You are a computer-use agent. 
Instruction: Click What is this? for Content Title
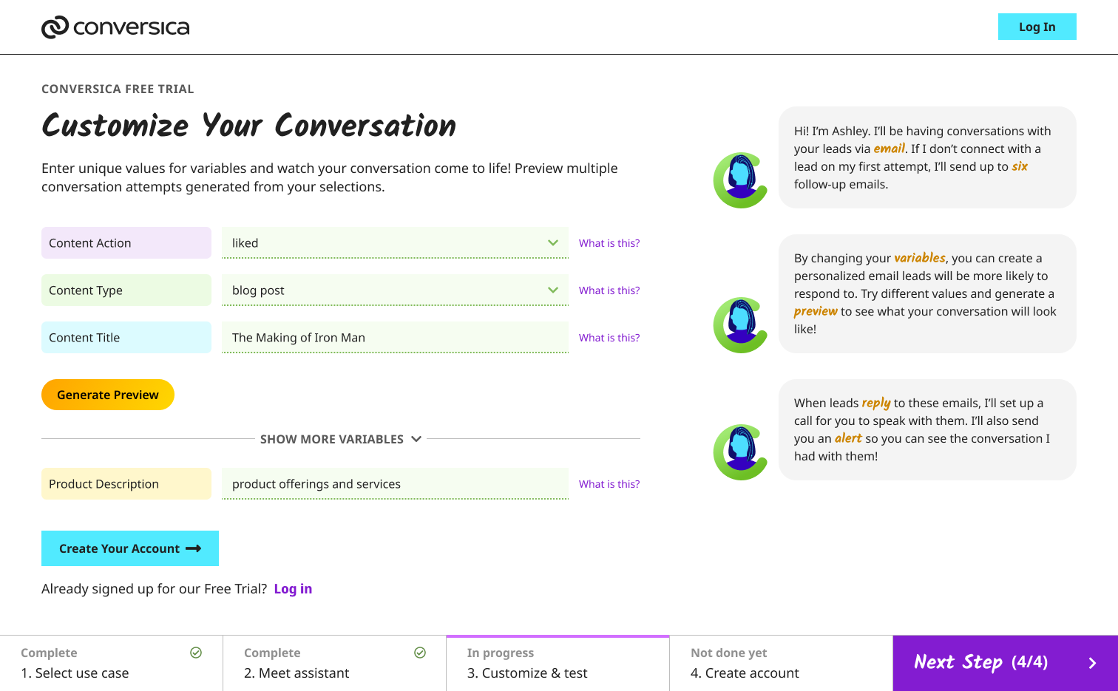609,338
